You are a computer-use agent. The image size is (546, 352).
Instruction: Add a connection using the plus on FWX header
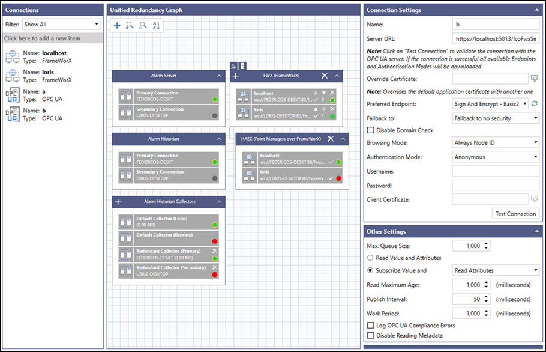(x=235, y=76)
